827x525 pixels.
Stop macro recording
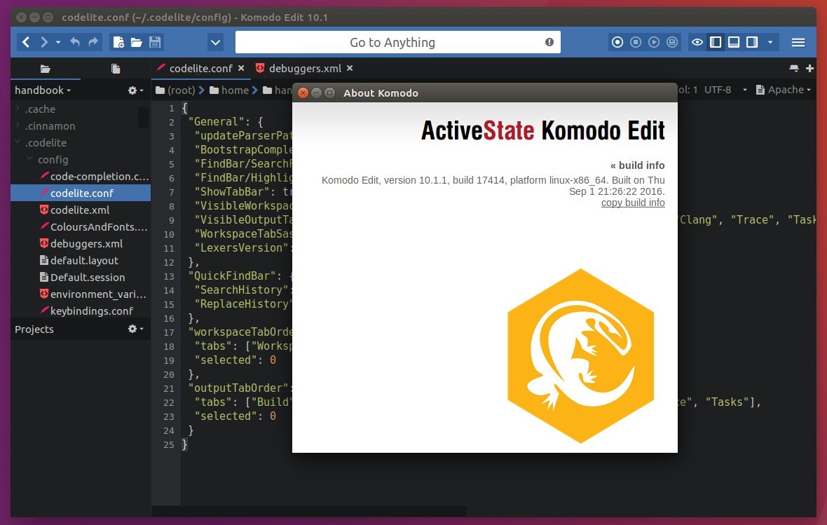[636, 42]
